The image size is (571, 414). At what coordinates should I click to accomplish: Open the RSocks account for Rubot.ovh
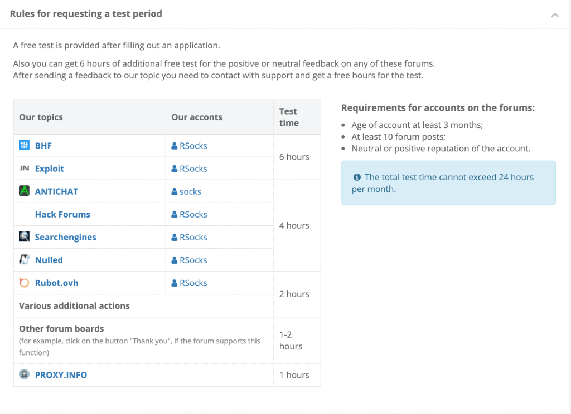(x=193, y=283)
